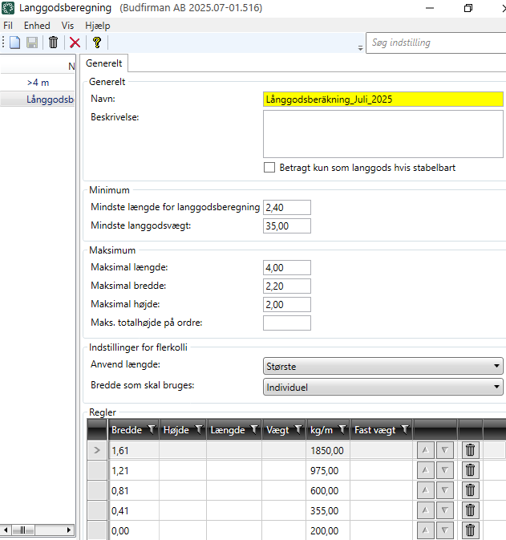Screen dimensions: 506x540
Task: Delete the rule row with Bredde 1,61
Action: point(470,451)
